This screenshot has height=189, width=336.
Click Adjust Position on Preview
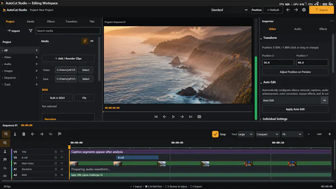click(295, 72)
